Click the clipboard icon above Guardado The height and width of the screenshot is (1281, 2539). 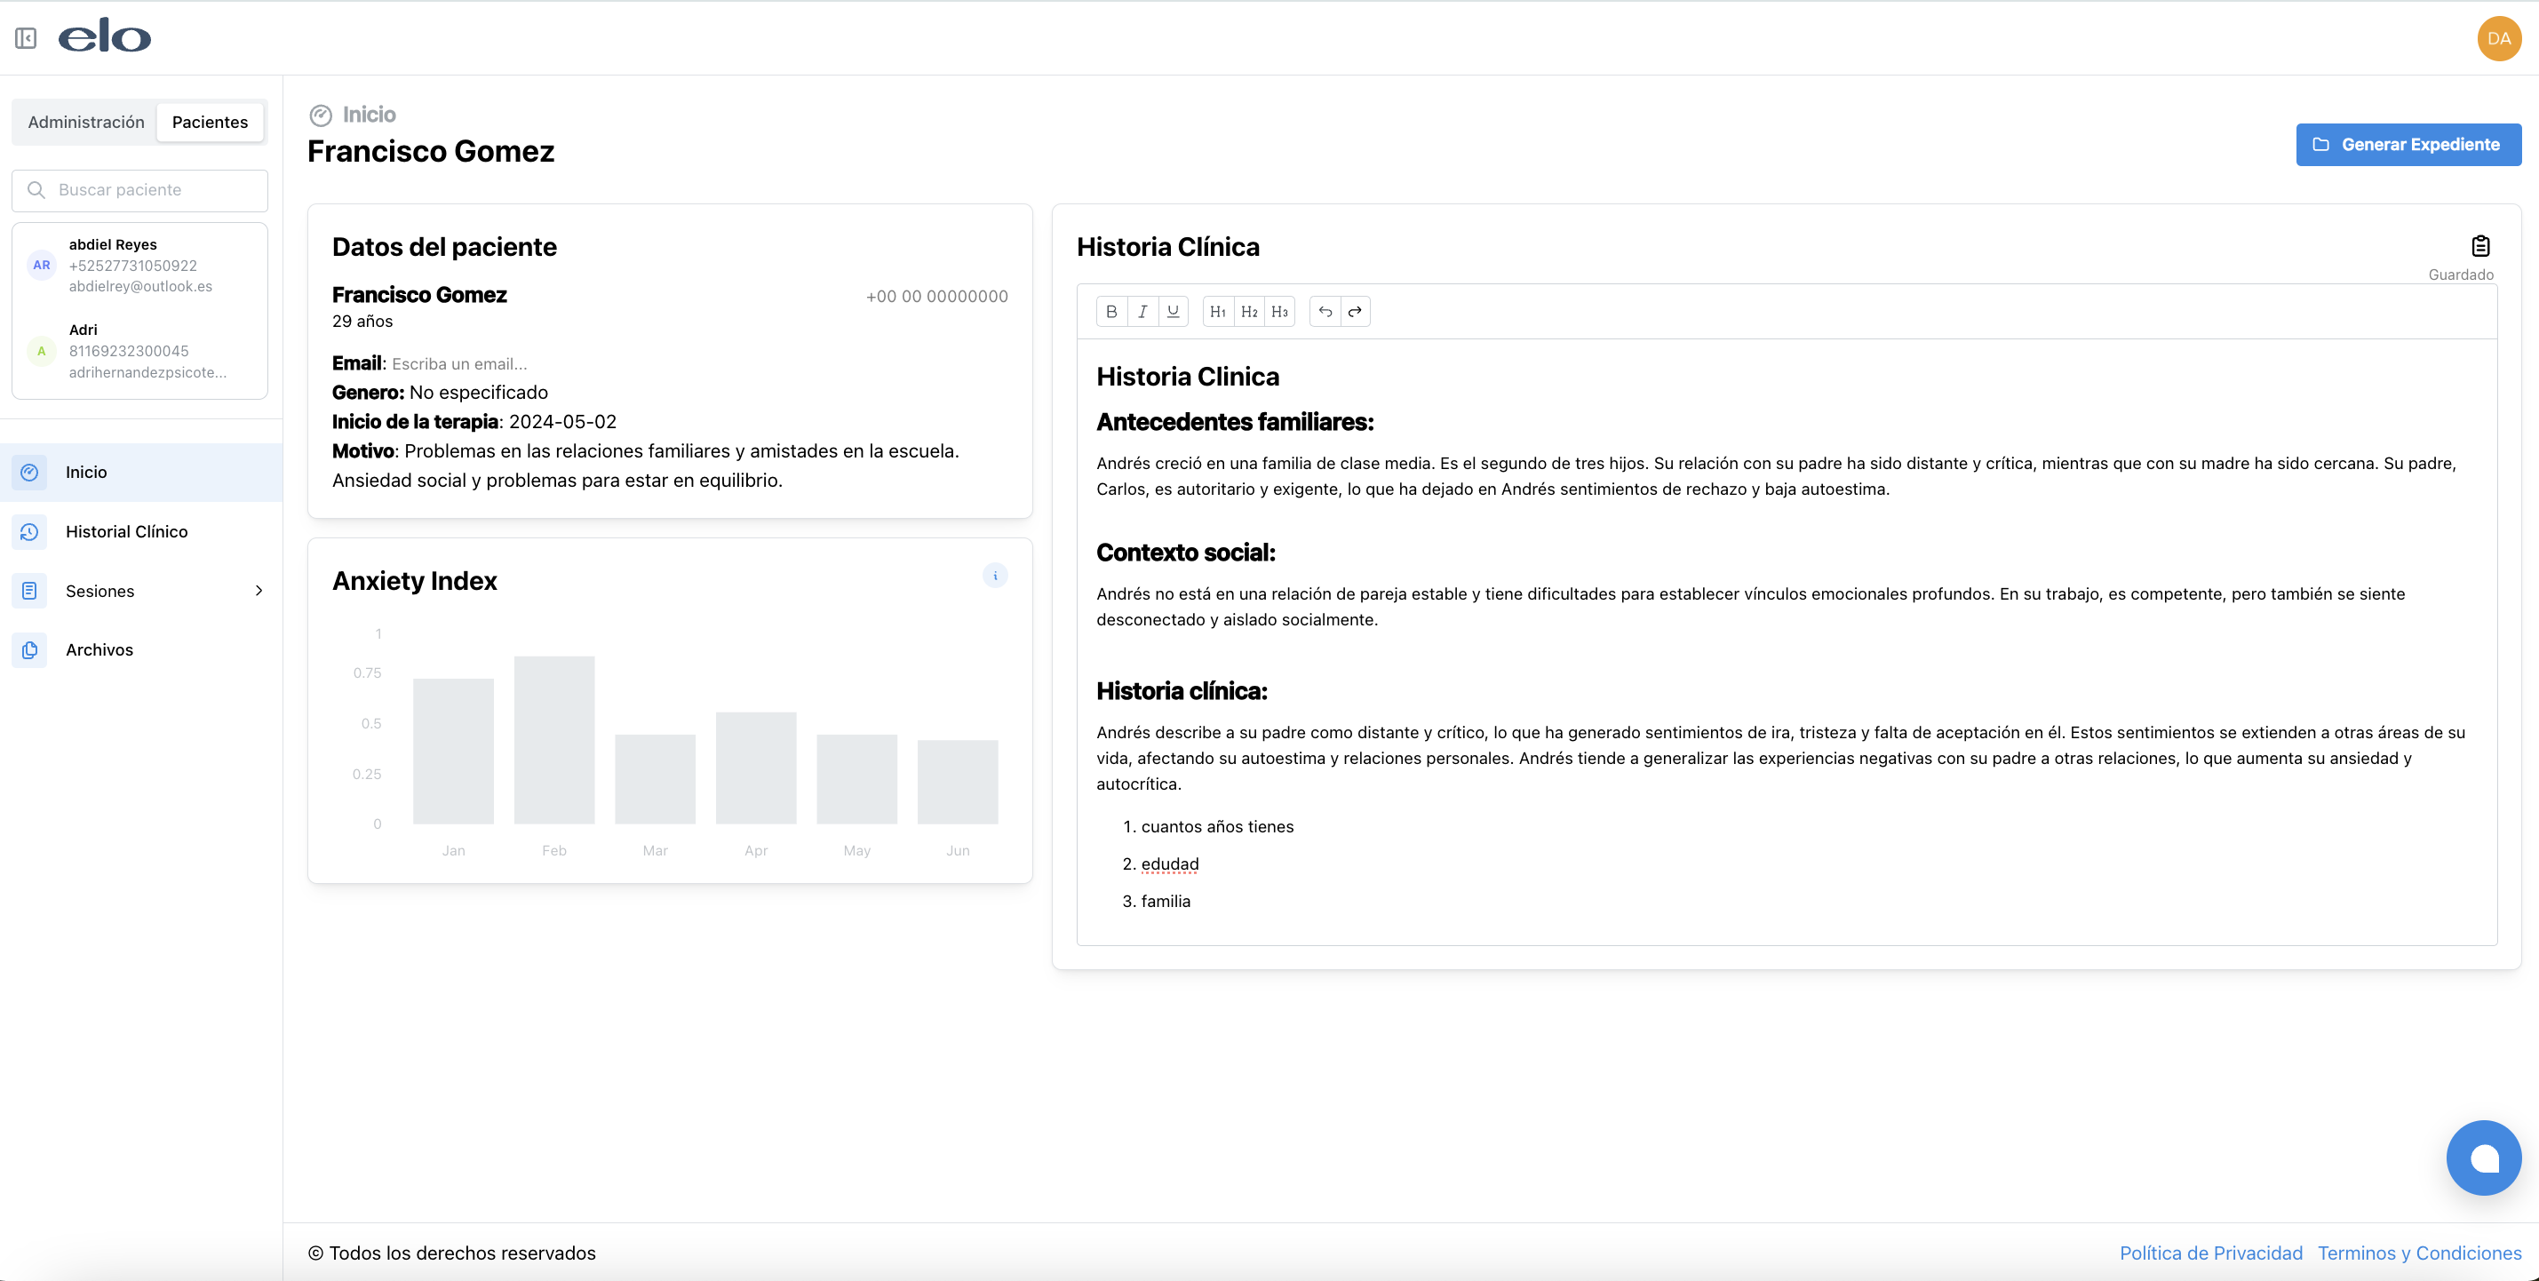point(2479,246)
